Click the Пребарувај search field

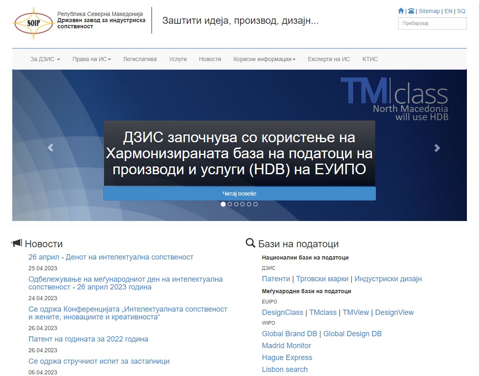point(432,23)
